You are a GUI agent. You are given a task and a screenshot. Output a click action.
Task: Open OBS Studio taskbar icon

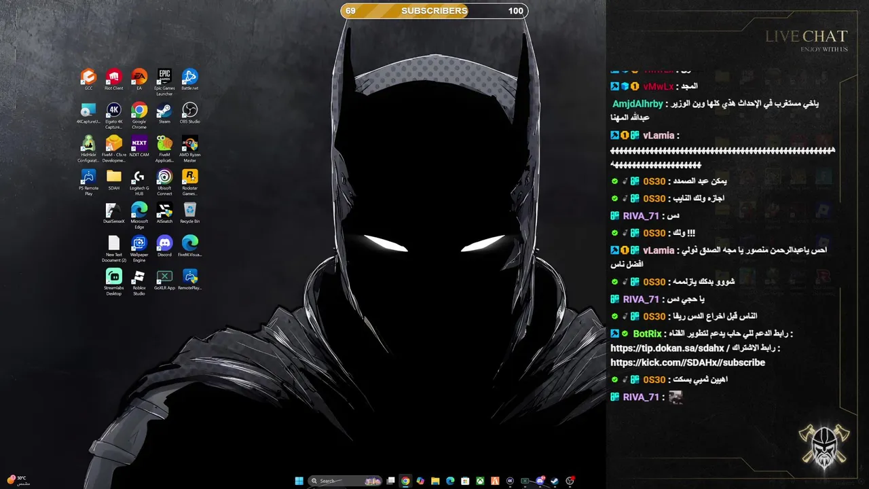pos(570,481)
